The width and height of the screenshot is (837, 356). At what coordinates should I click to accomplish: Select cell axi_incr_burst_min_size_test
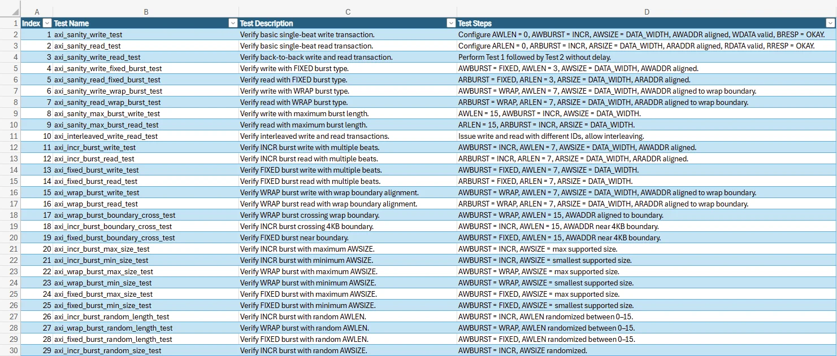[146, 260]
